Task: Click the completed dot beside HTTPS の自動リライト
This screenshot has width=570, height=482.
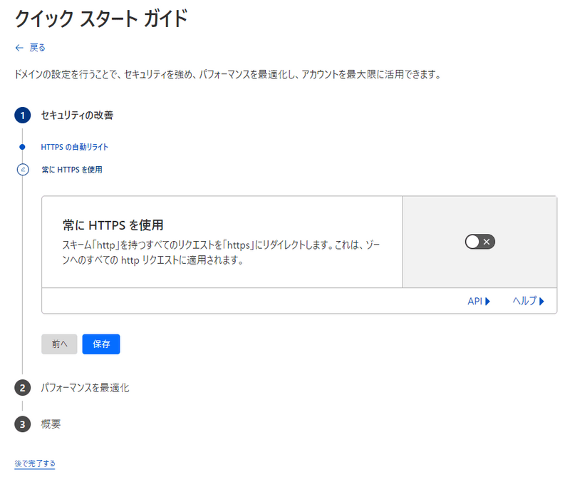Action: click(x=22, y=149)
